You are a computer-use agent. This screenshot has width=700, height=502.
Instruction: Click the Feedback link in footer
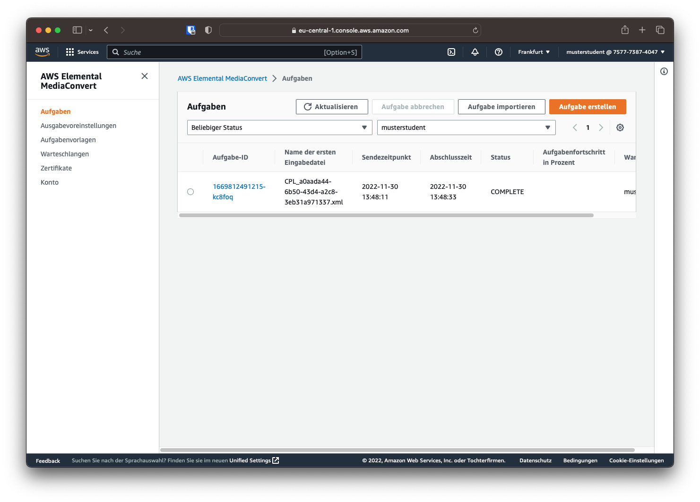(x=48, y=461)
